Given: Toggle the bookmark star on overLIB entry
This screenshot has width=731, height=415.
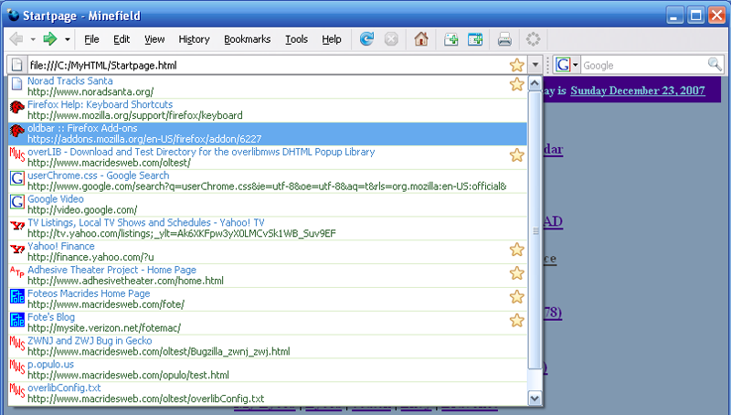Looking at the screenshot, I should [516, 155].
